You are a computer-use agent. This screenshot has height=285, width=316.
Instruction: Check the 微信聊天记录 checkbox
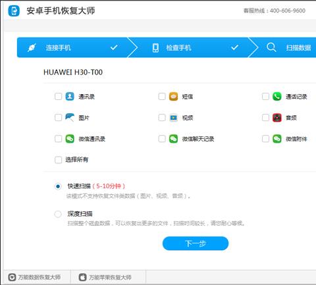click(x=162, y=139)
